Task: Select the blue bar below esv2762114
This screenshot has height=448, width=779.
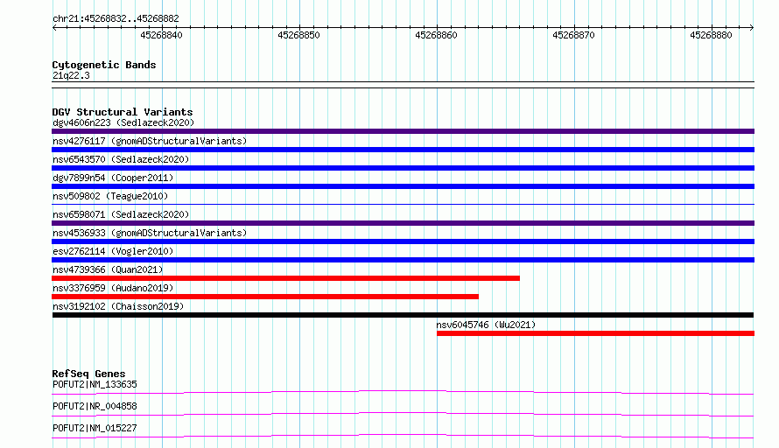Action: (x=403, y=260)
